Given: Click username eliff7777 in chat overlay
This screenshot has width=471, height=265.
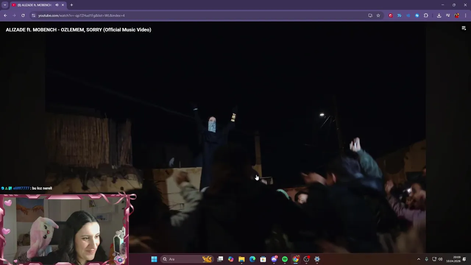Looking at the screenshot, I should pos(21,188).
